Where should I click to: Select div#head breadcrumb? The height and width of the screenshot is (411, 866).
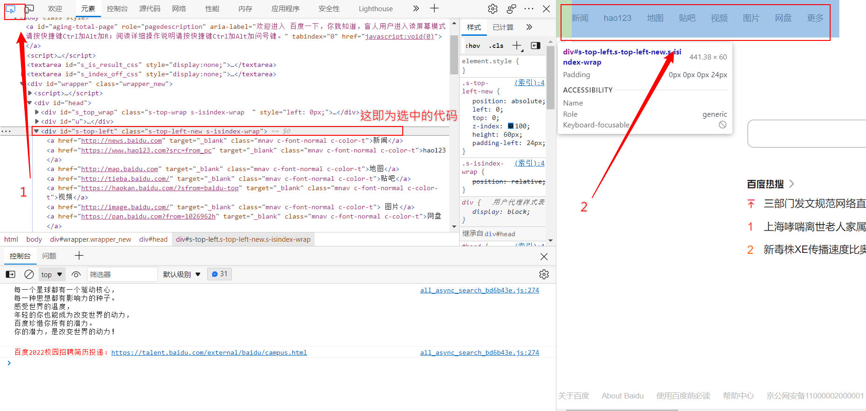coord(153,239)
